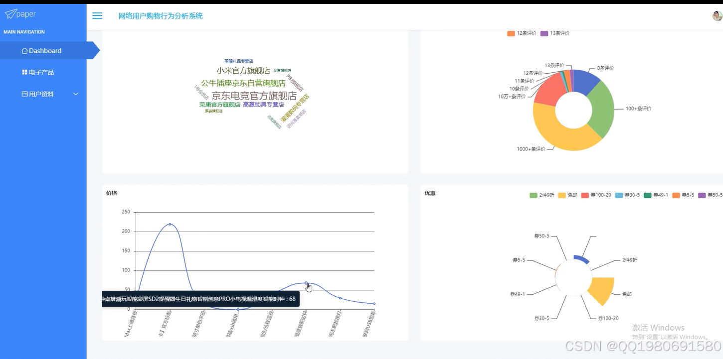Click 圣隆礼品专营店 in the word cloud
Screen dimensions: 723x359
[239, 61]
